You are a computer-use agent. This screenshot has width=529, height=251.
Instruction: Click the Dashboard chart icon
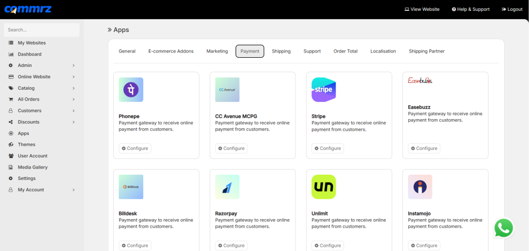pos(11,54)
